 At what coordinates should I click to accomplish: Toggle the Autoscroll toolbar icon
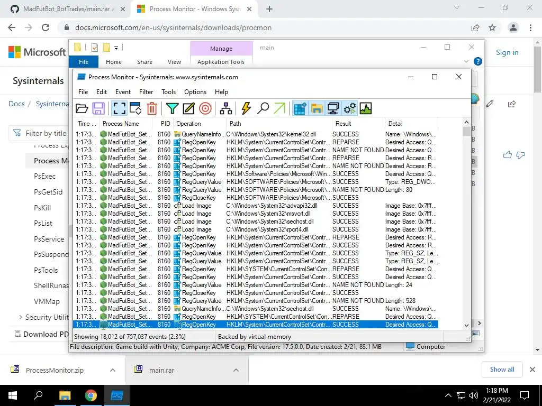coord(135,108)
